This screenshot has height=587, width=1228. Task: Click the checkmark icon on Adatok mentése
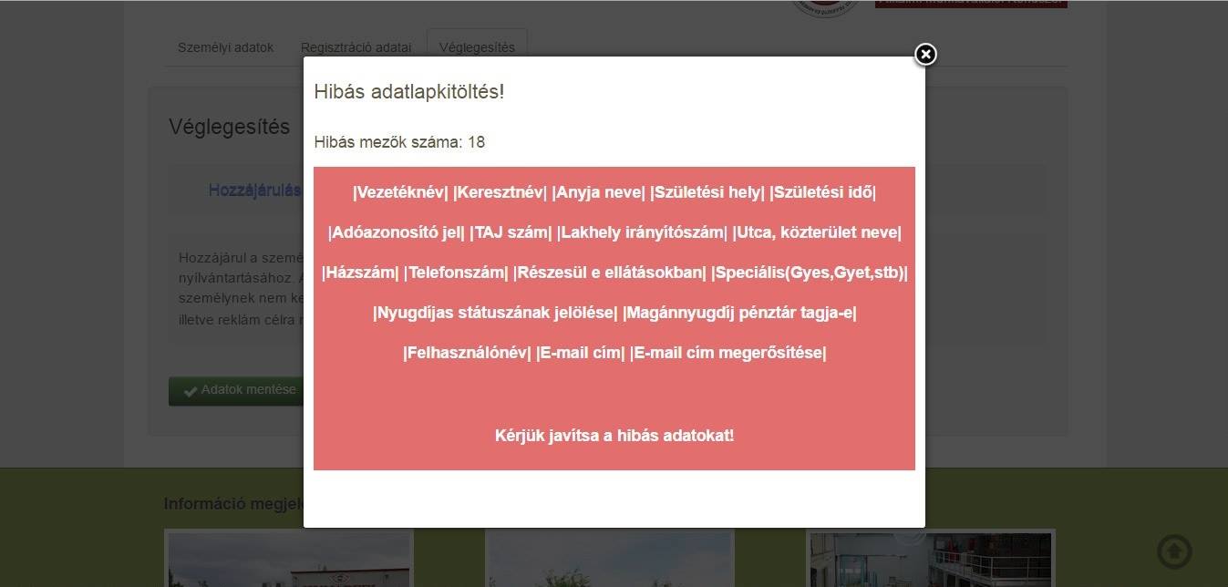click(191, 390)
